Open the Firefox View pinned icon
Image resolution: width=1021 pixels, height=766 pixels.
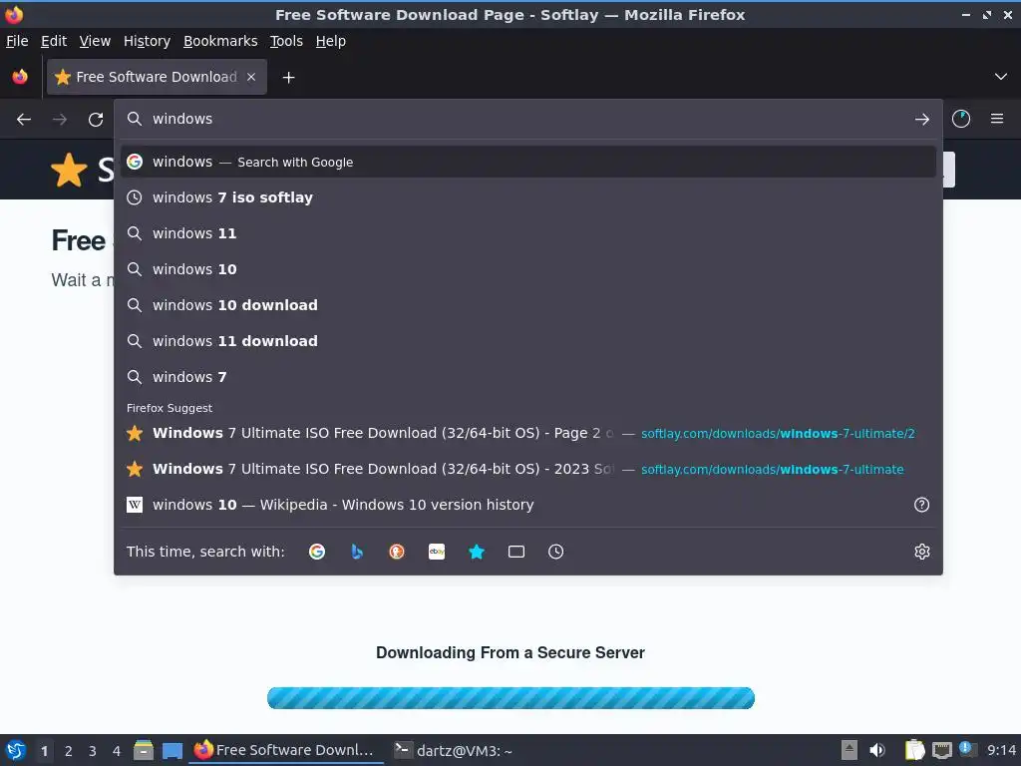[x=20, y=77]
